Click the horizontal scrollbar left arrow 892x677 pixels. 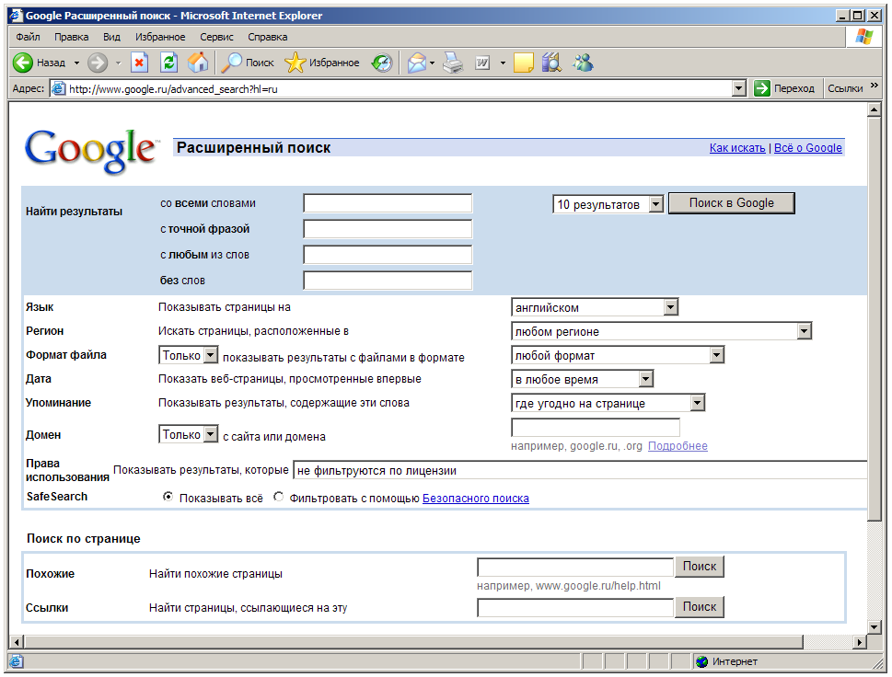[17, 642]
